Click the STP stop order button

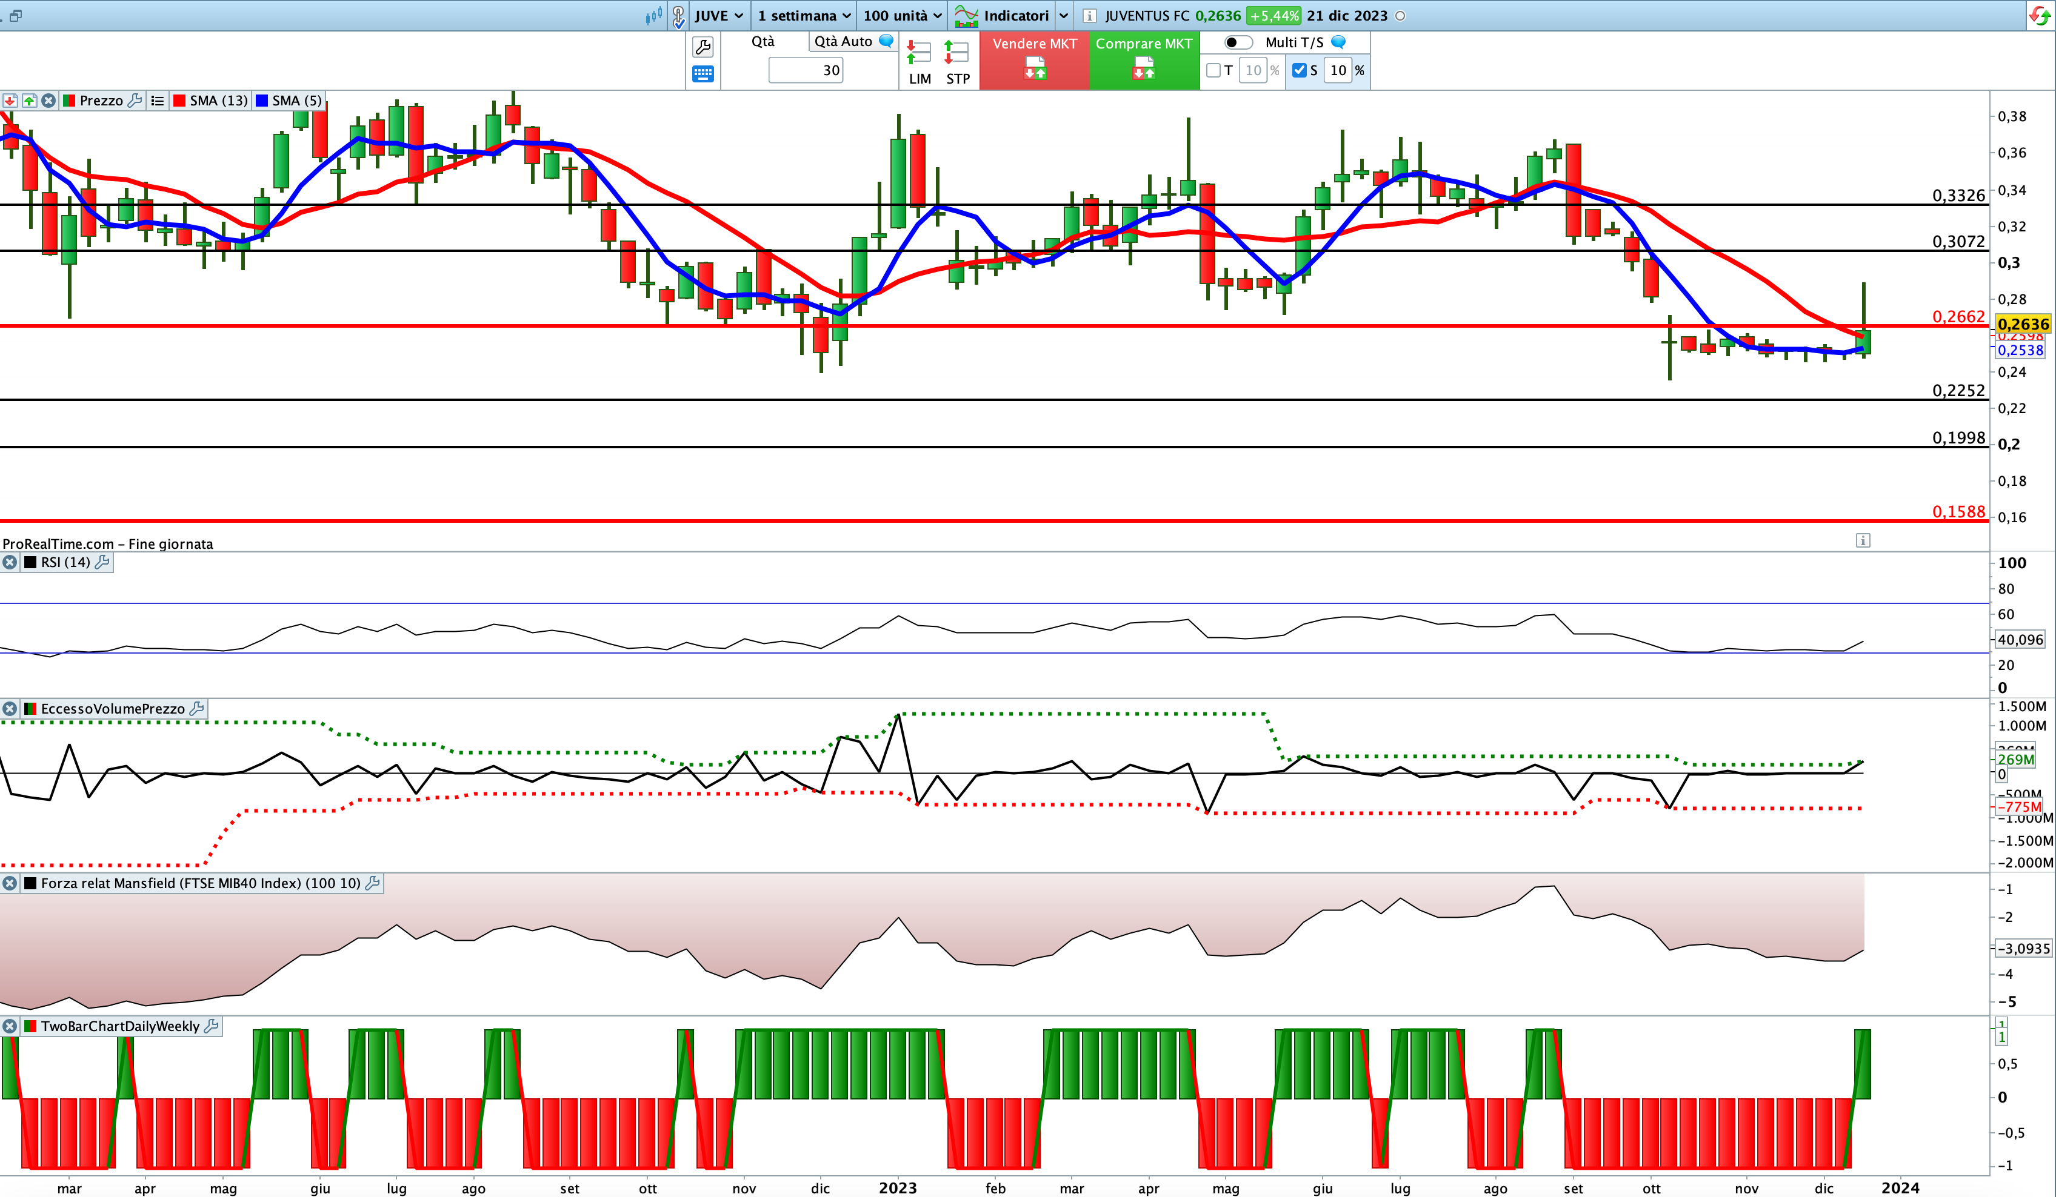(957, 62)
